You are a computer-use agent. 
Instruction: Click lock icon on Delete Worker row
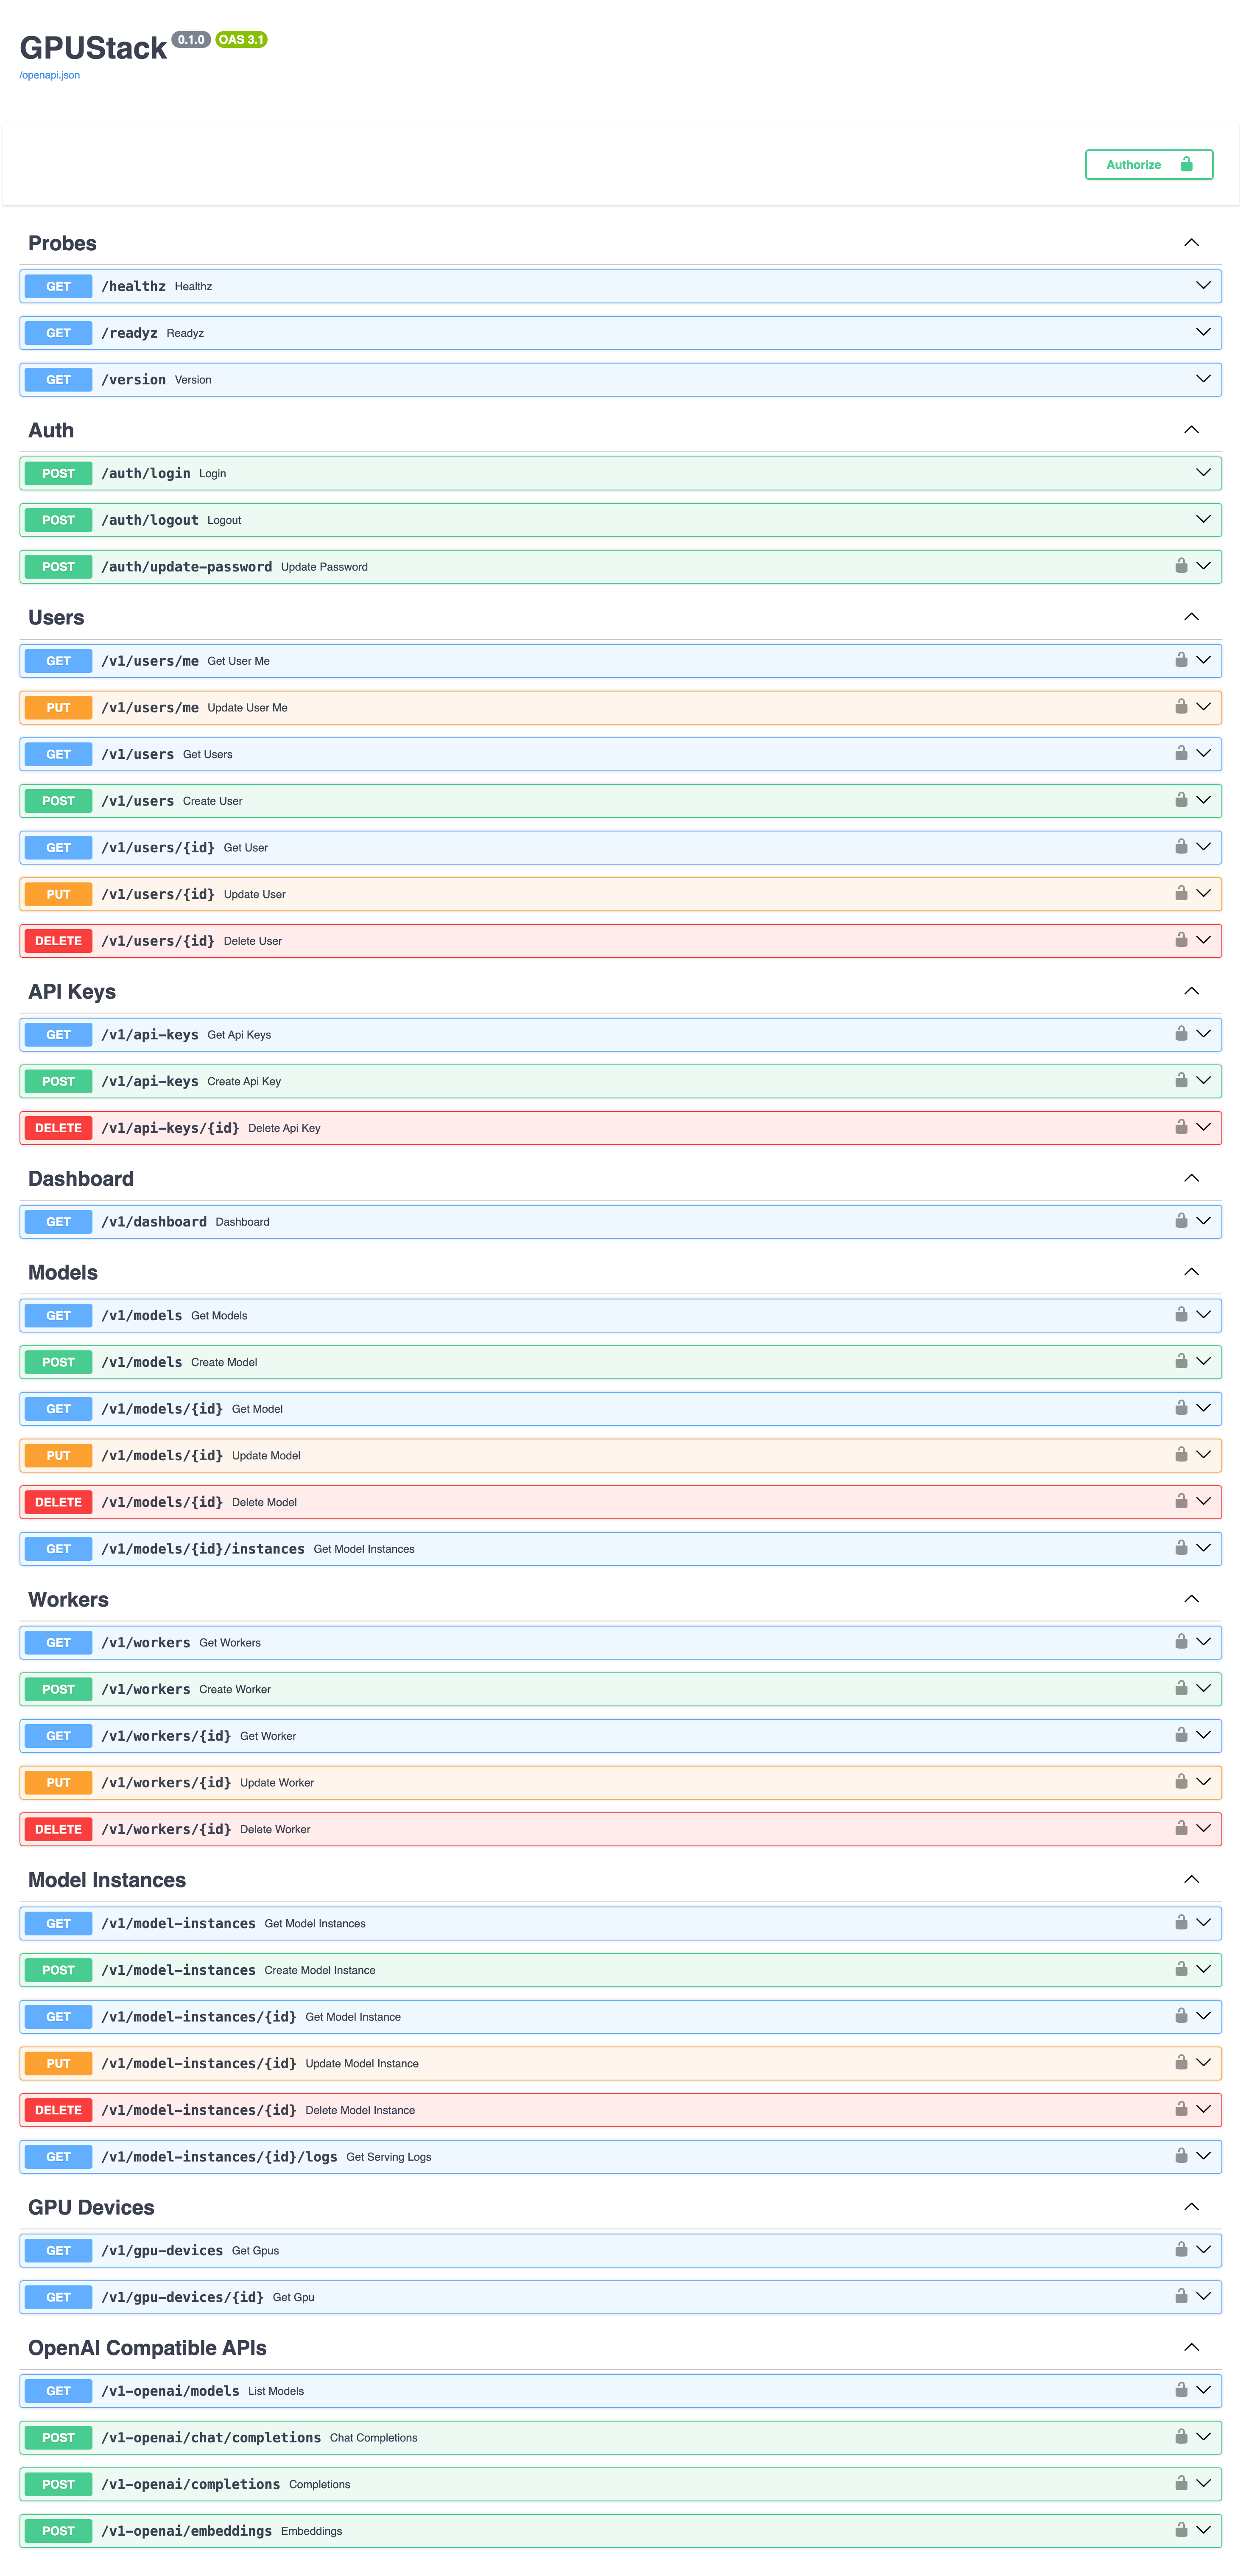(x=1181, y=1829)
